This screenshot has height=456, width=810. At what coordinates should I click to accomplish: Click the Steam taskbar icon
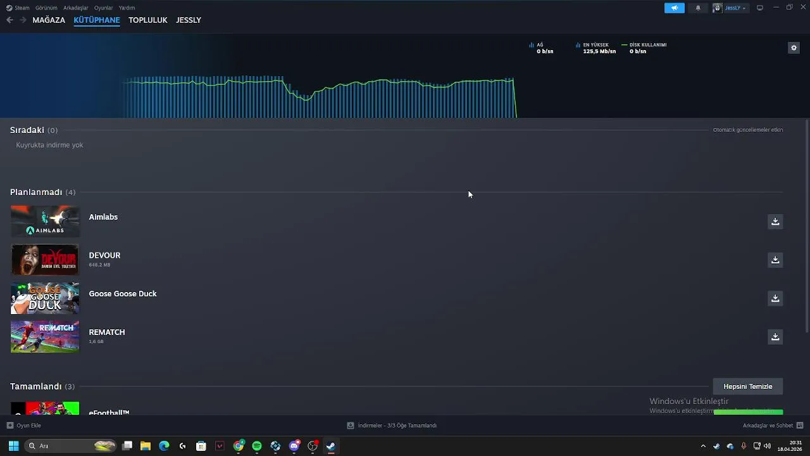[x=331, y=446]
